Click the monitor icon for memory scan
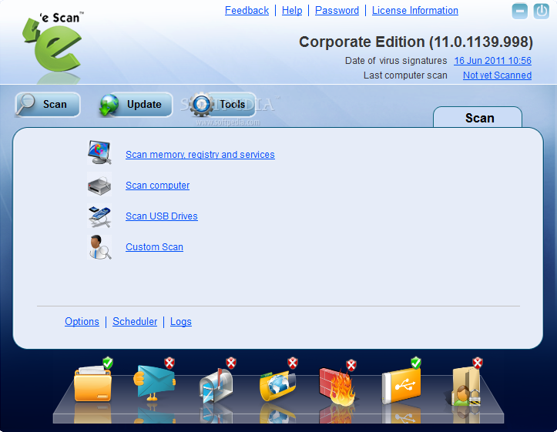Viewport: 557px width, 432px height. point(99,152)
